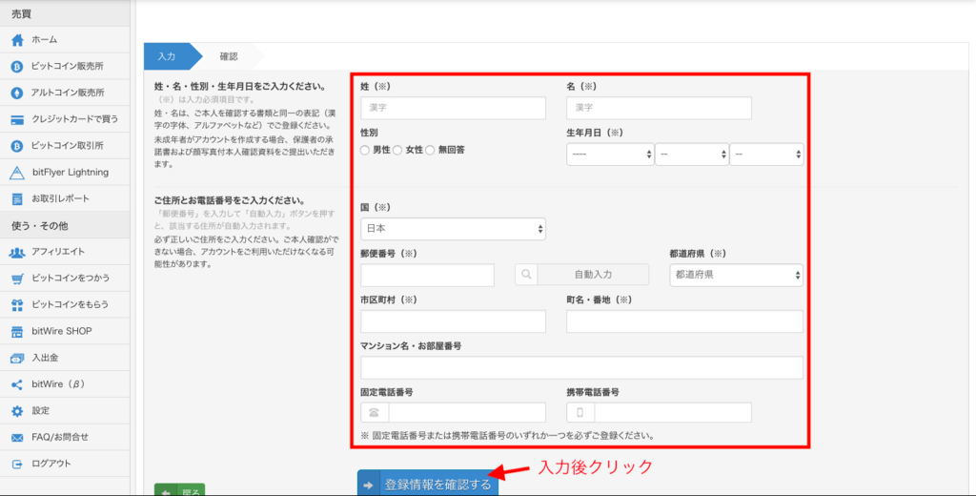Open the birth month dropdown
Screen dimensions: 976x496
tap(692, 154)
